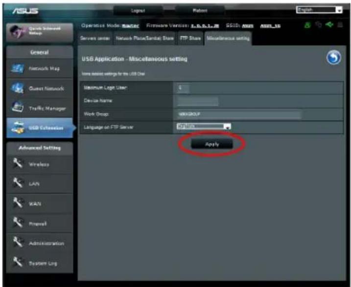Click the Administration wrench icon

click(x=18, y=243)
